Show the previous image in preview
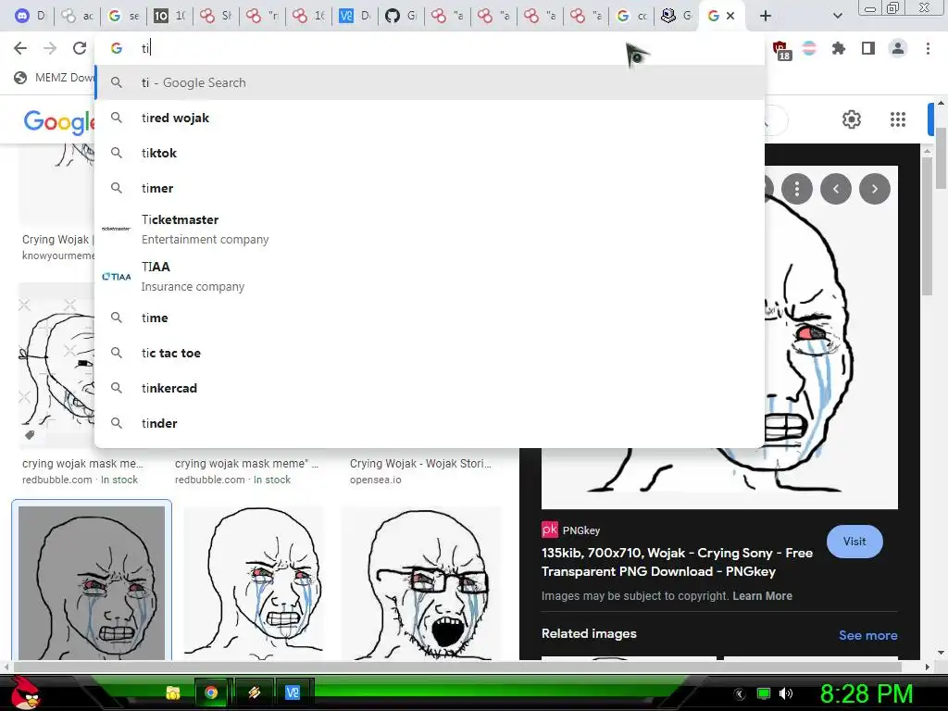 836,189
